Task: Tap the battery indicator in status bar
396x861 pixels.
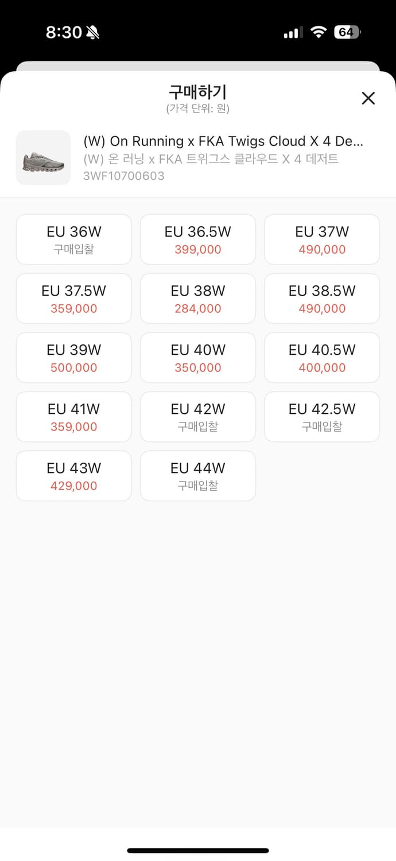Action: [348, 32]
